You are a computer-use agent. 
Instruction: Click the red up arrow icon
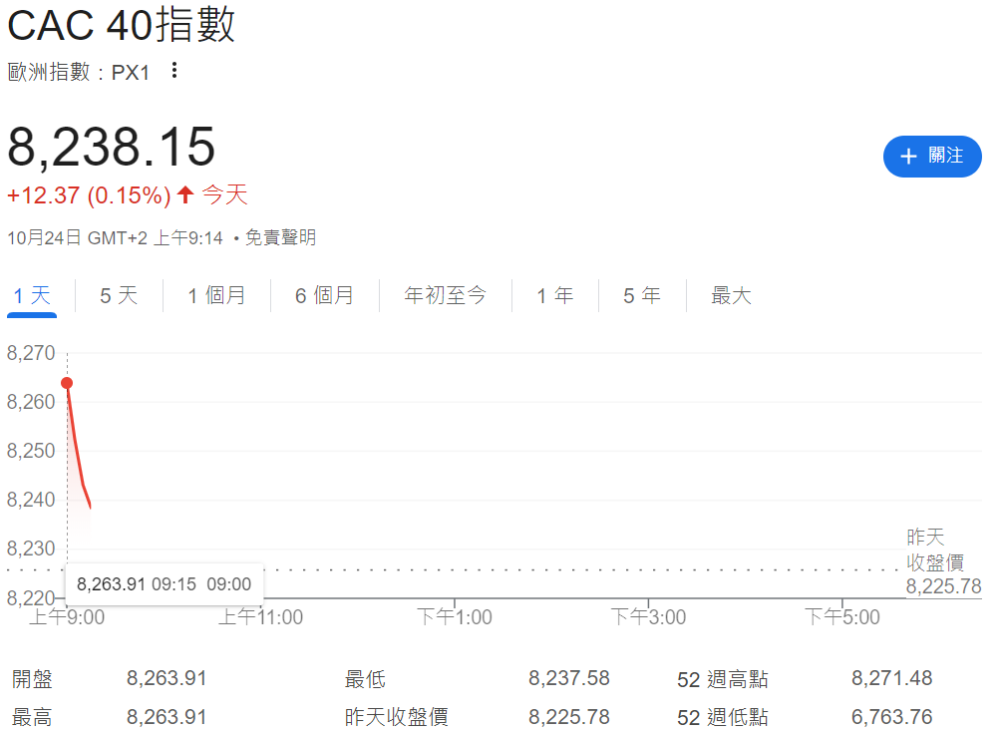point(185,194)
